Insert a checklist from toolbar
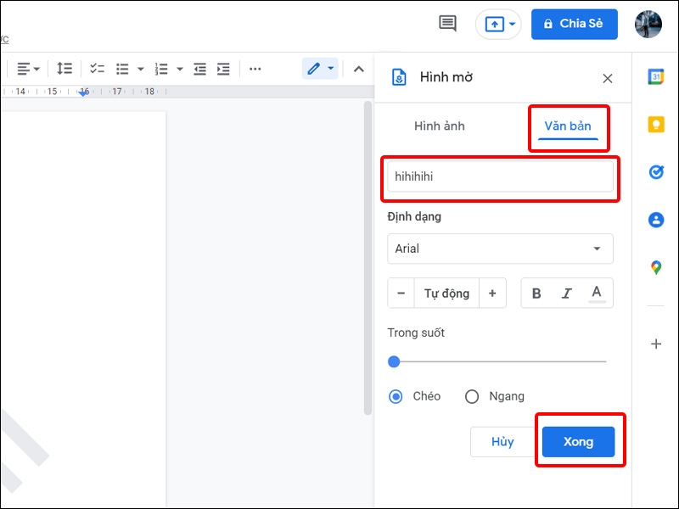Image resolution: width=679 pixels, height=509 pixels. 97,69
